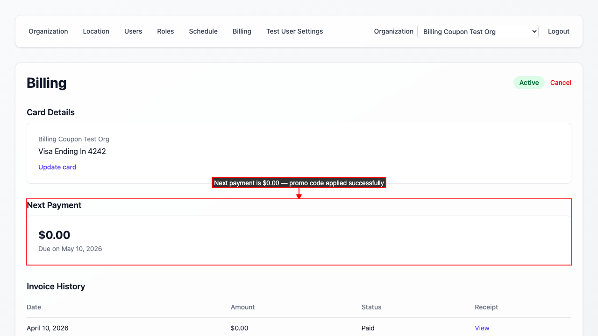View the April 10, 2026 receipt

482,328
